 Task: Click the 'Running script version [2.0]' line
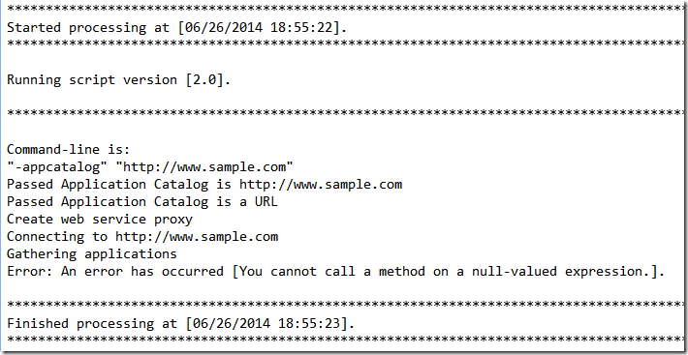pos(118,80)
